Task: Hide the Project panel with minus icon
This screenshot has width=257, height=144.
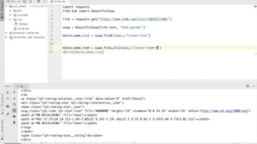Action: [x=45, y=1]
